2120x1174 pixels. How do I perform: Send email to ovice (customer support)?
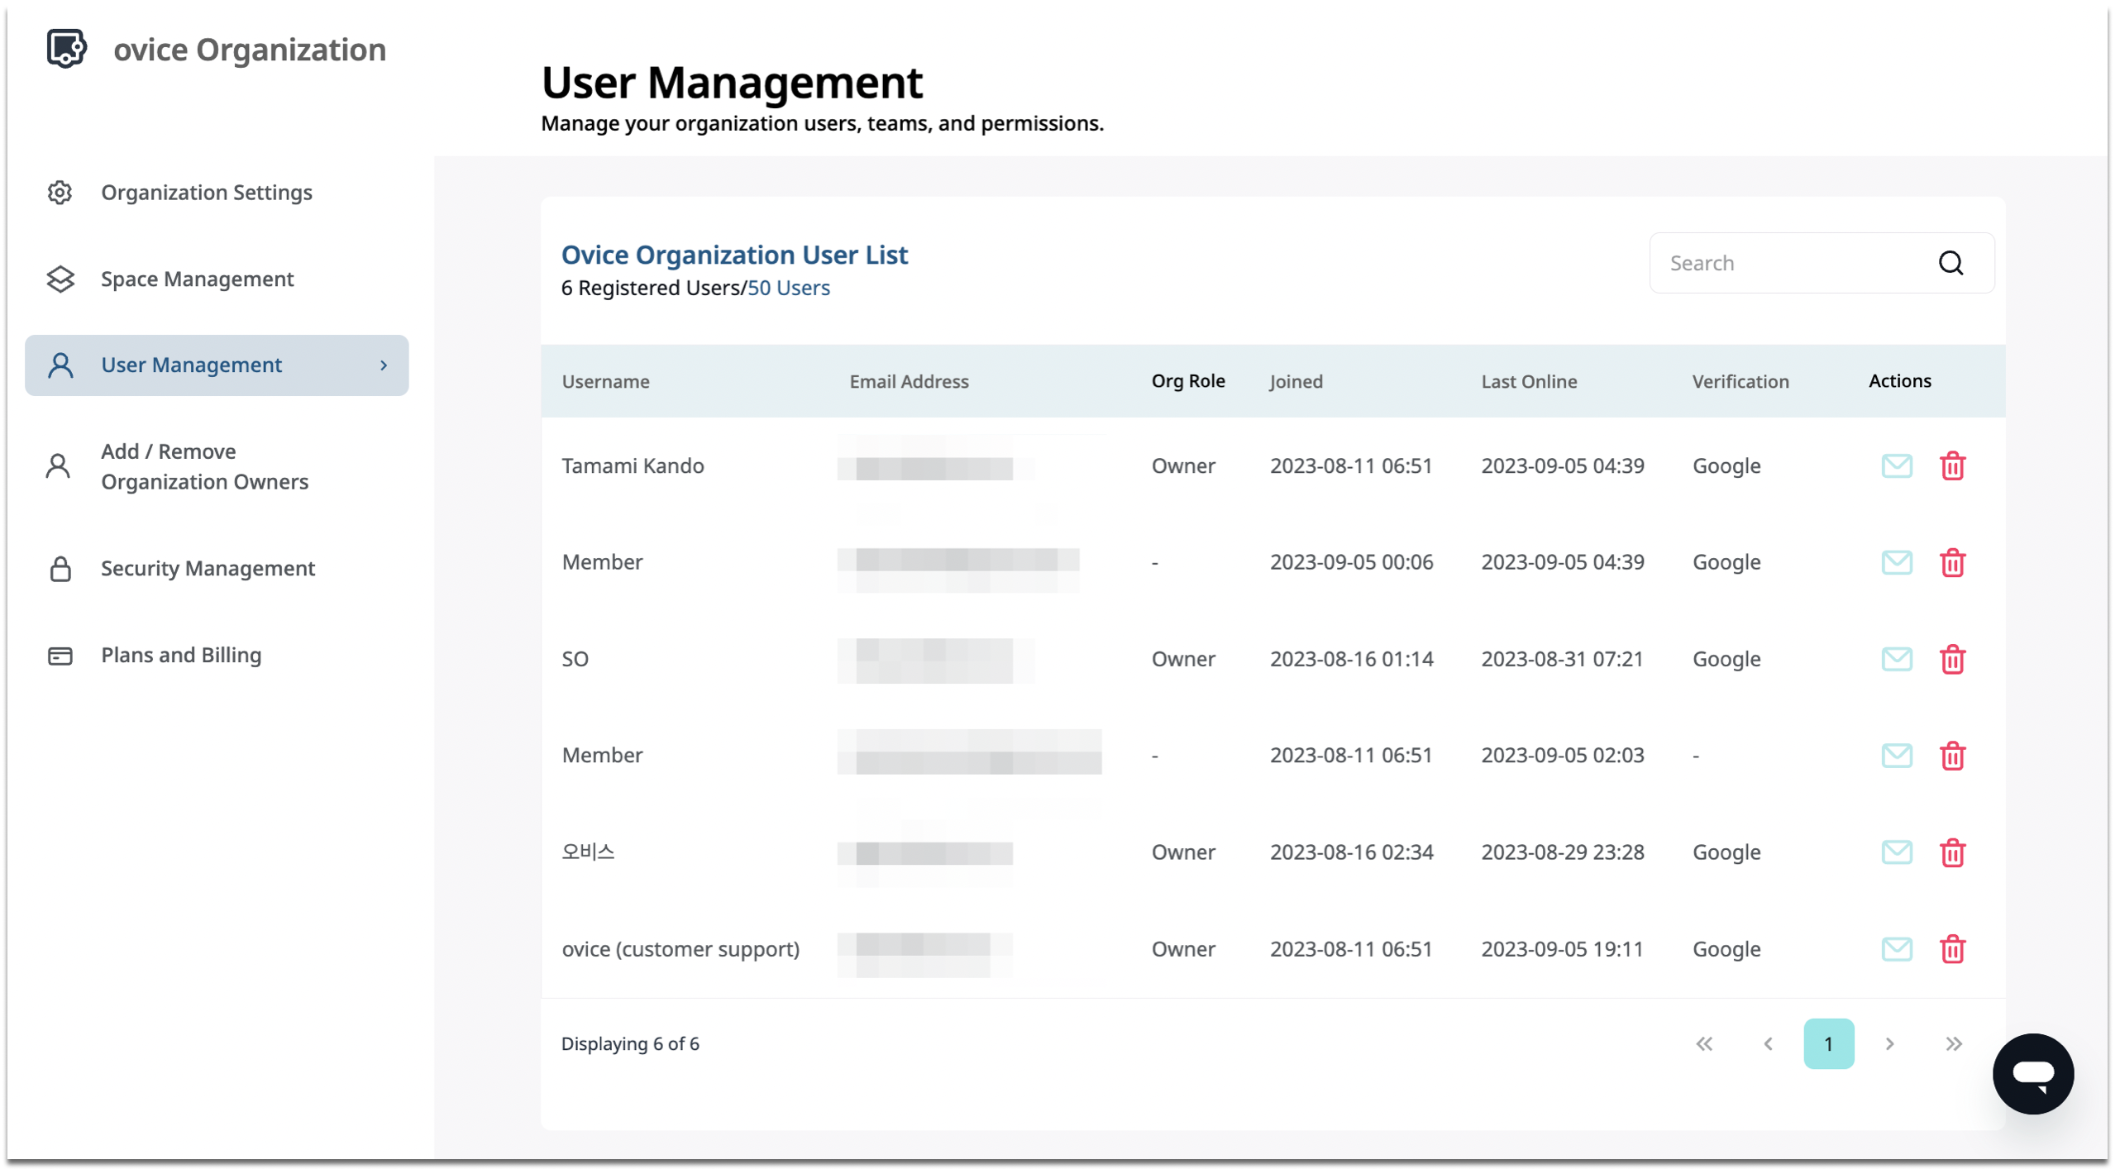tap(1896, 949)
